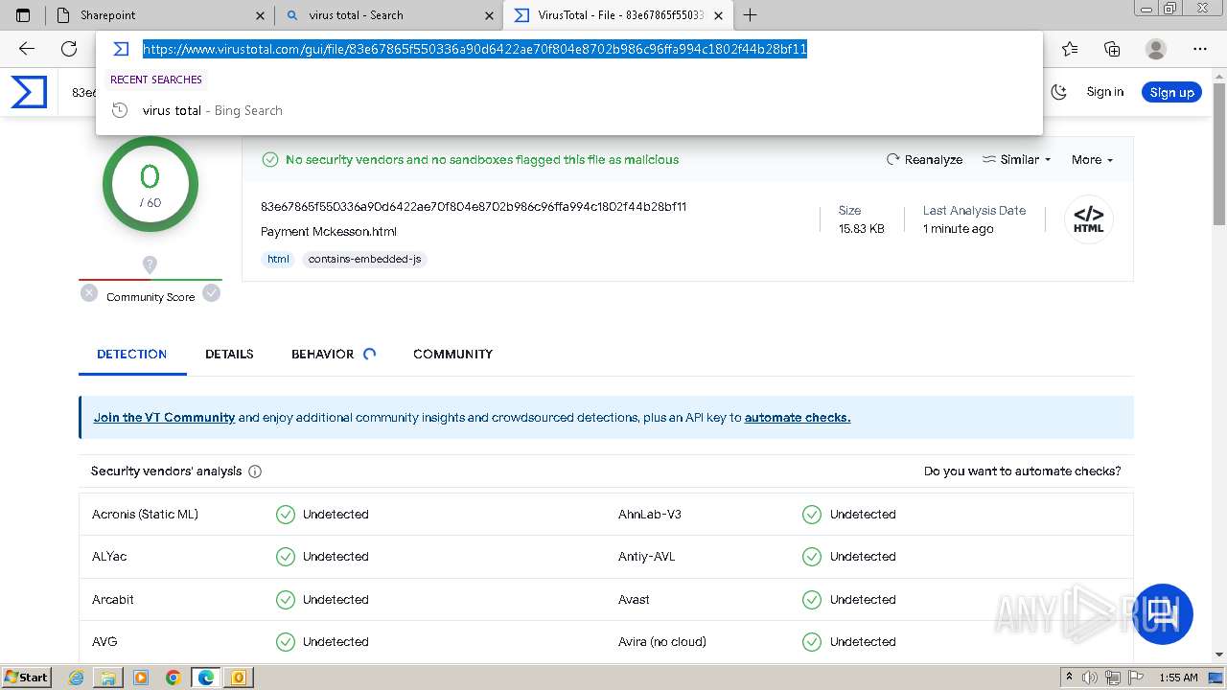This screenshot has width=1227, height=690.
Task: Open Microsoft Edge taskbar icon
Action: pos(205,678)
